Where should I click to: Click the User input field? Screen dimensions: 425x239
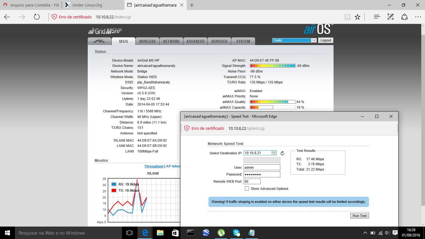coord(262,167)
